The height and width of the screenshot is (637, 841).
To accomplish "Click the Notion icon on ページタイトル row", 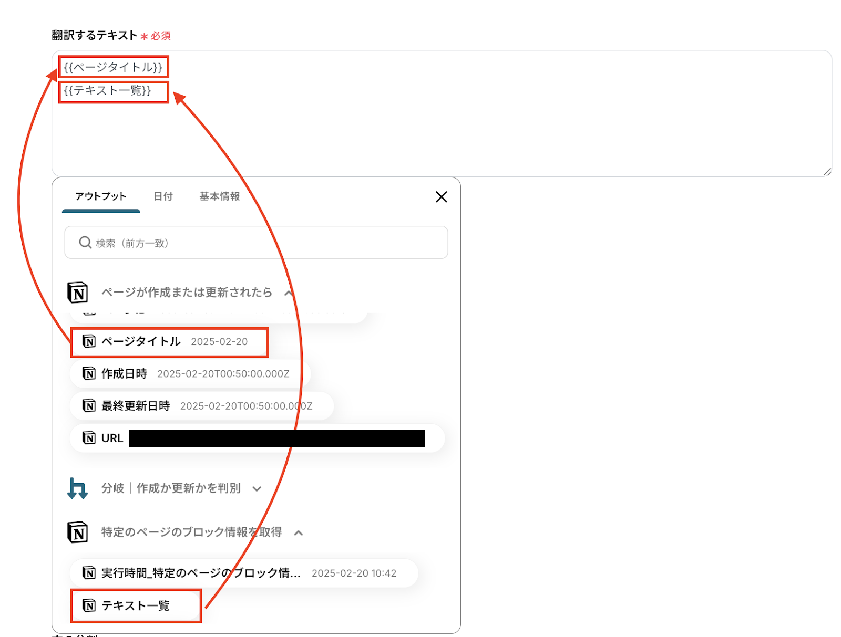I will pyautogui.click(x=89, y=342).
